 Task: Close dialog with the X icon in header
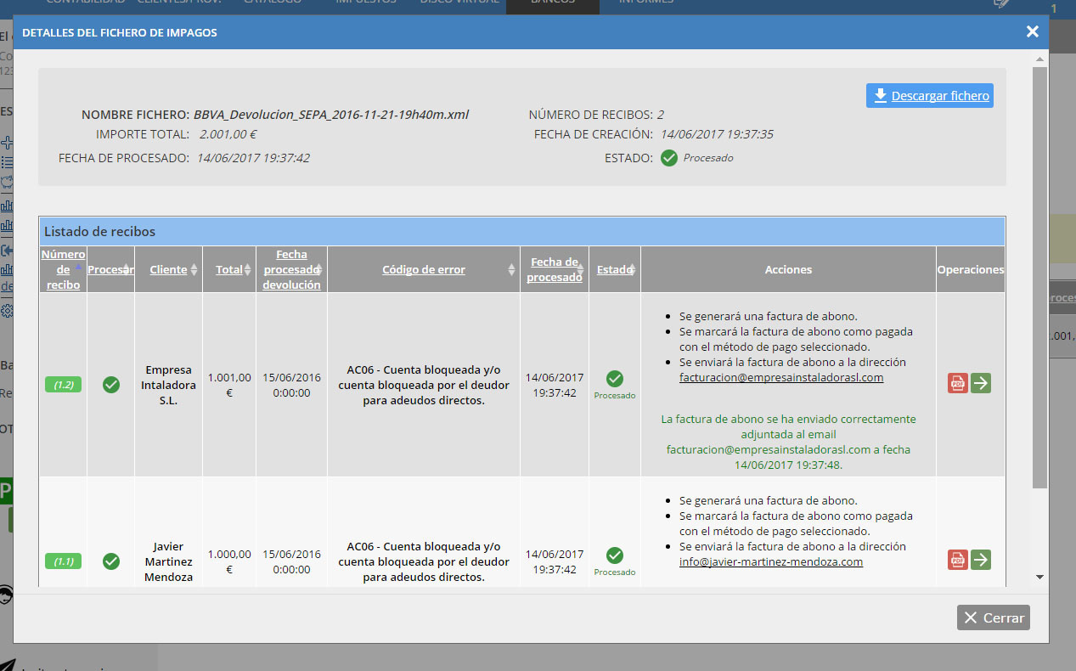coord(1032,32)
